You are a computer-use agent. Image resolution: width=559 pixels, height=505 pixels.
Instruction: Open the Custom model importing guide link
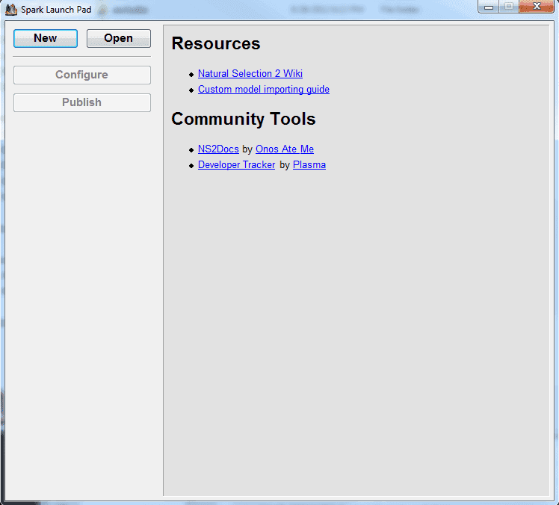click(264, 90)
